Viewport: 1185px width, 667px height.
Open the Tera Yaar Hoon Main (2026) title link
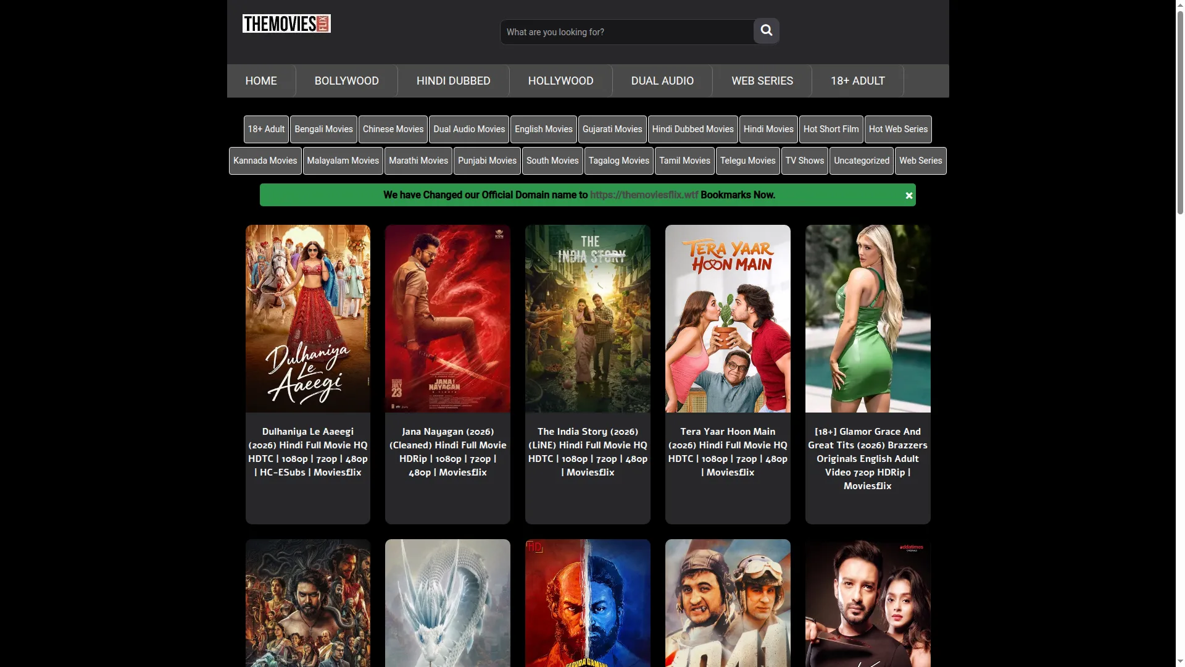click(x=728, y=452)
